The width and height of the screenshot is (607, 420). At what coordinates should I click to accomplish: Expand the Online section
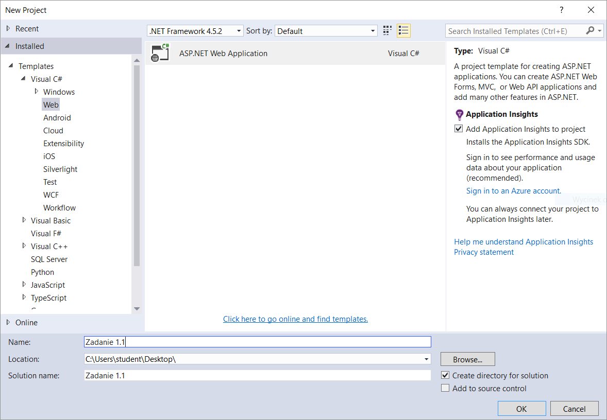(8, 322)
